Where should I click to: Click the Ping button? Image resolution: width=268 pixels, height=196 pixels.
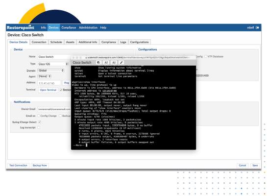(67, 83)
